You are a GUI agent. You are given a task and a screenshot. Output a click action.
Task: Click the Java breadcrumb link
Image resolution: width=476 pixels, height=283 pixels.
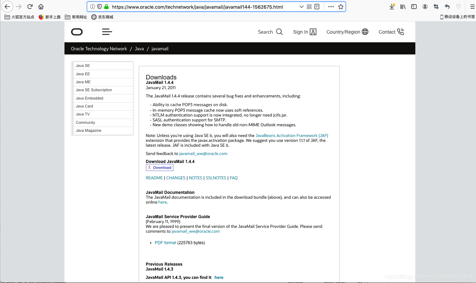click(x=139, y=49)
